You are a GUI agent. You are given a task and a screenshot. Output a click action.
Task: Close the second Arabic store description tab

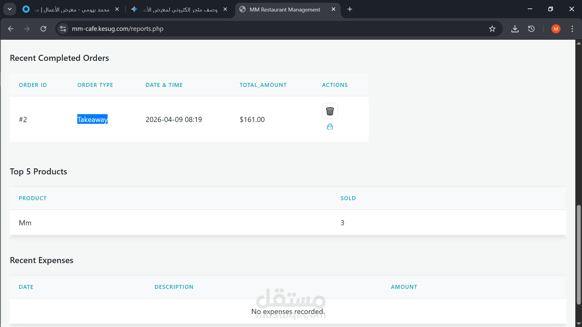[x=225, y=9]
